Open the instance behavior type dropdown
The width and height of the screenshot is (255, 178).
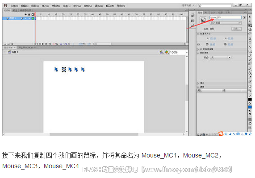pos(226,23)
